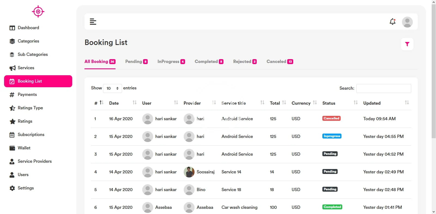Switch to the Pending tab

137,62
